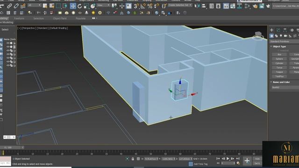299x168 pixels.
Task: Click the Select and Place tool
Action: [93, 6]
